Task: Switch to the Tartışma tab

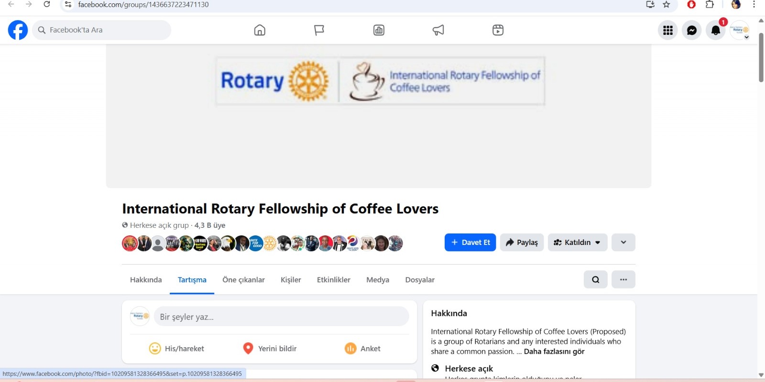Action: point(192,280)
